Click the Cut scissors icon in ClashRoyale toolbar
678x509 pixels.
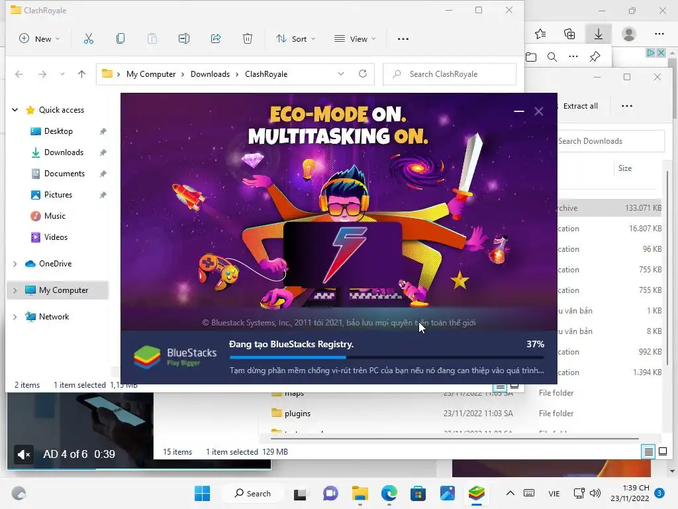tap(88, 39)
